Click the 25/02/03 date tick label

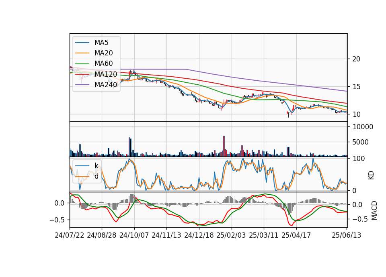click(231, 235)
